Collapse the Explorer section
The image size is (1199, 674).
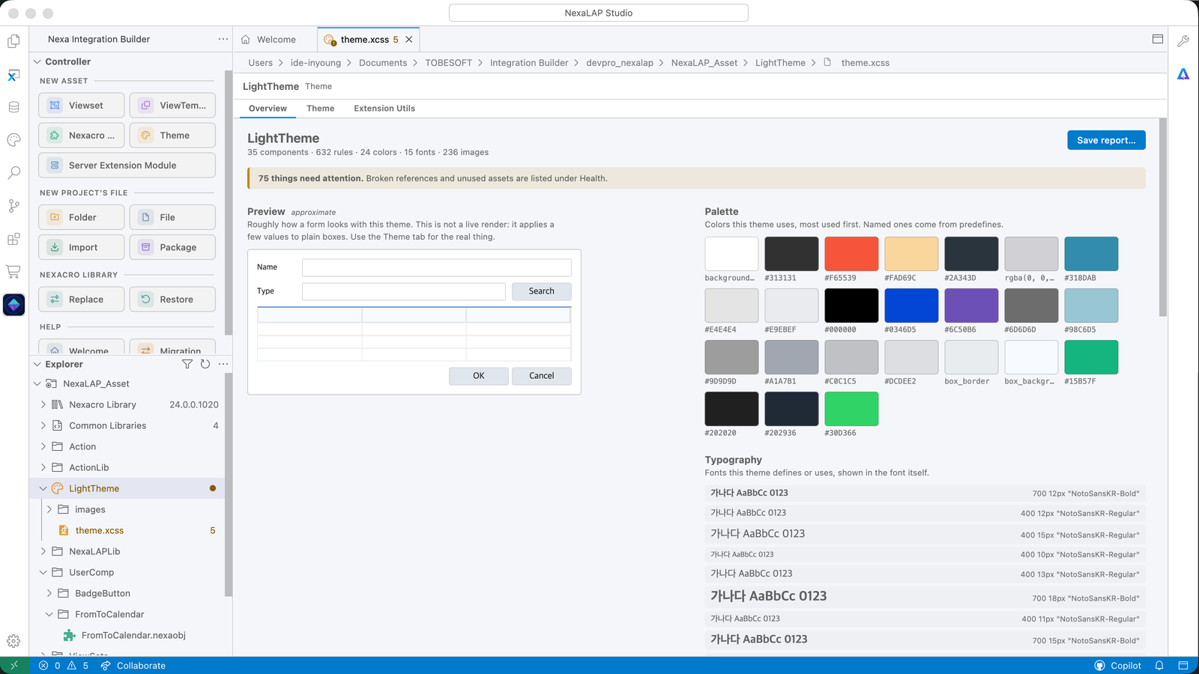pos(37,364)
